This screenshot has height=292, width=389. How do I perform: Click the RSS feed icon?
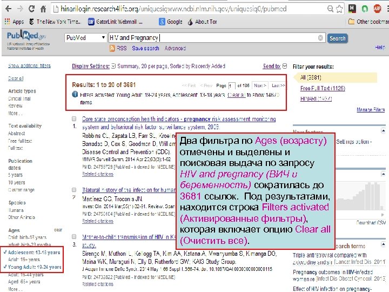pyautogui.click(x=112, y=48)
